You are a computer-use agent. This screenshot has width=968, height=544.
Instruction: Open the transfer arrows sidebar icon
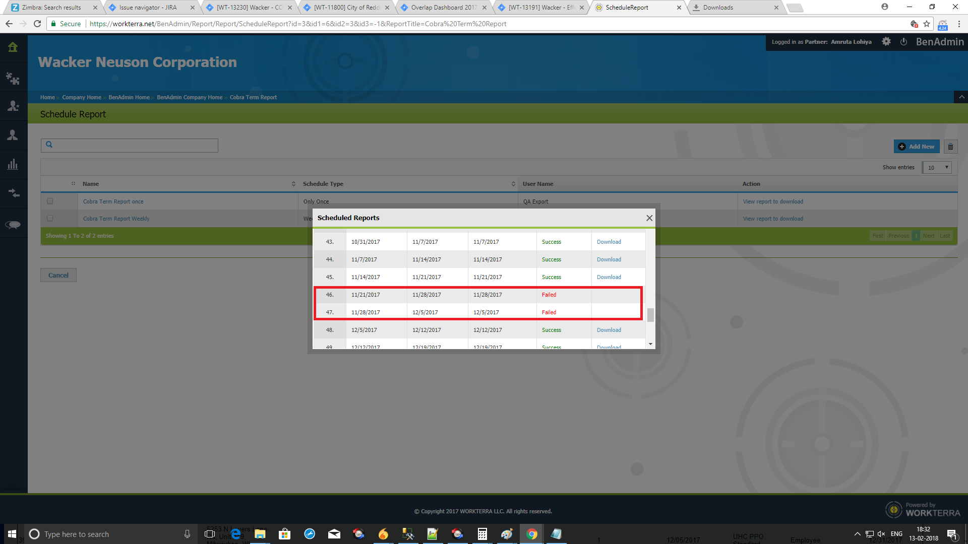click(x=13, y=193)
